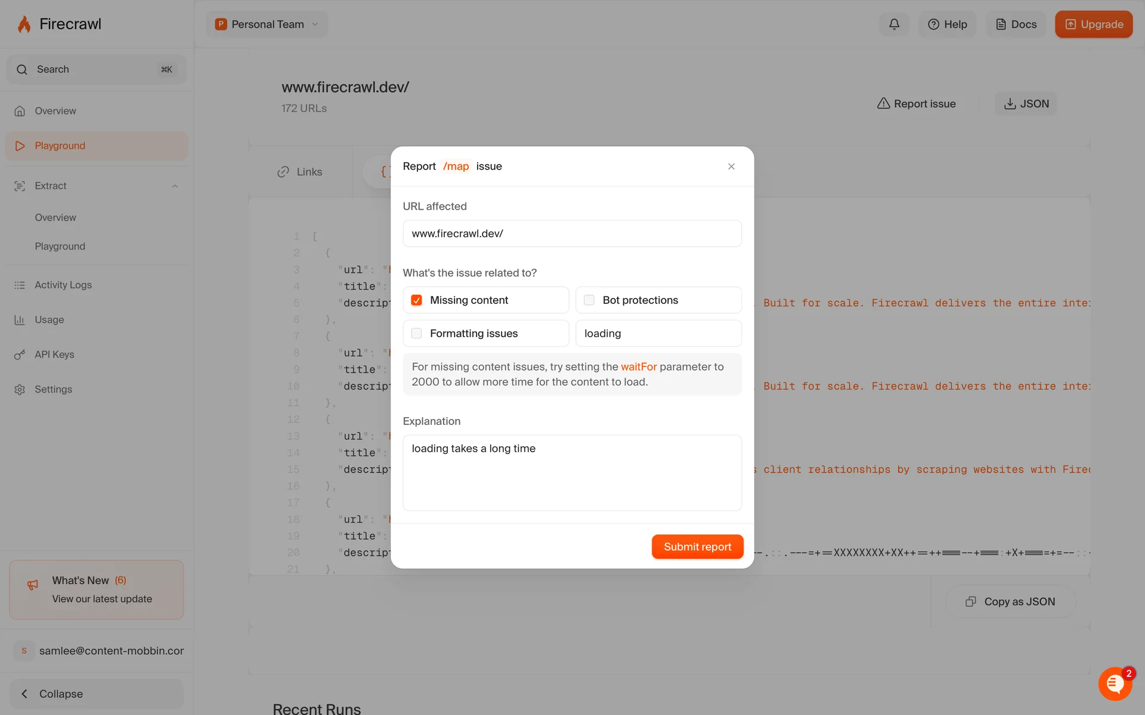1145x715 pixels.
Task: Select Playground in the main sidebar
Action: 60,146
